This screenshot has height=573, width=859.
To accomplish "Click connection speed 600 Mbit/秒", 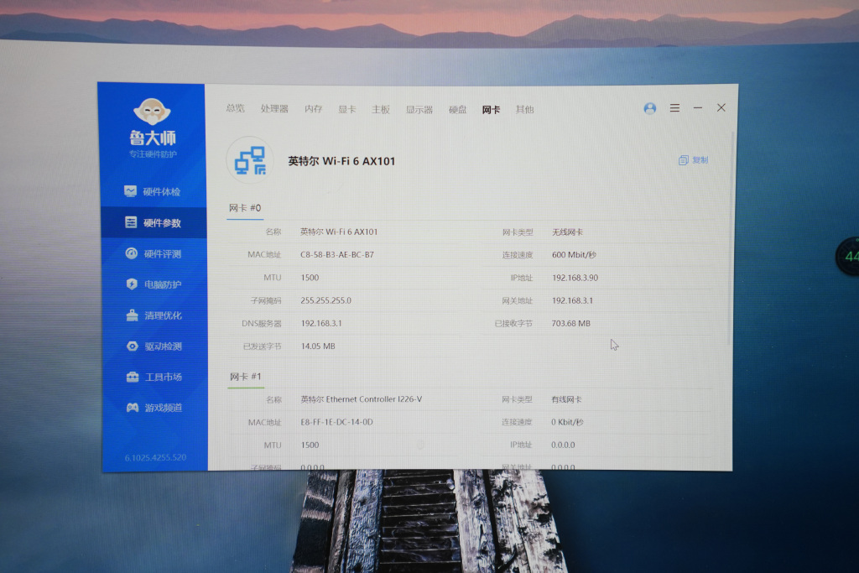I will pyautogui.click(x=574, y=255).
